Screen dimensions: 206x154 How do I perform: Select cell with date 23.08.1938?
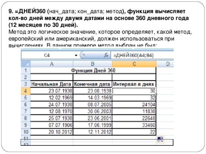tap(93, 91)
